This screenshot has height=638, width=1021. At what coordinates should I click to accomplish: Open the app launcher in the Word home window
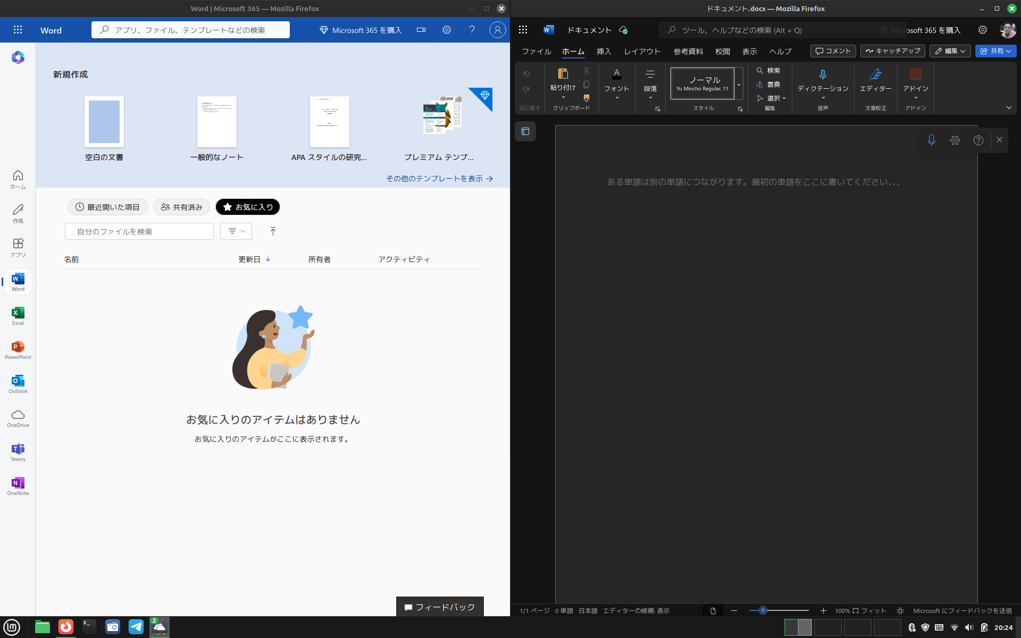pos(18,30)
